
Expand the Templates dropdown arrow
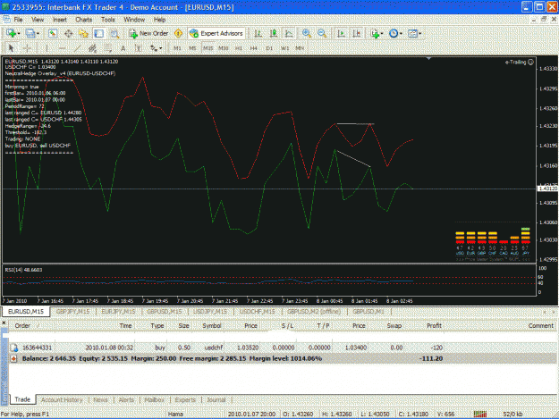click(x=420, y=33)
